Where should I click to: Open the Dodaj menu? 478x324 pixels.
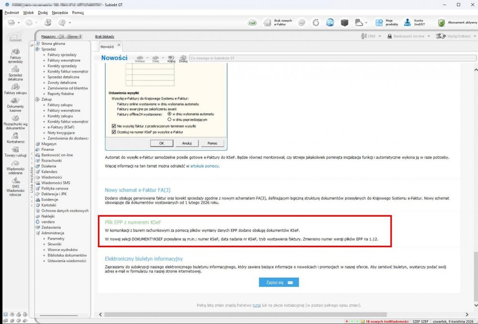(x=43, y=13)
